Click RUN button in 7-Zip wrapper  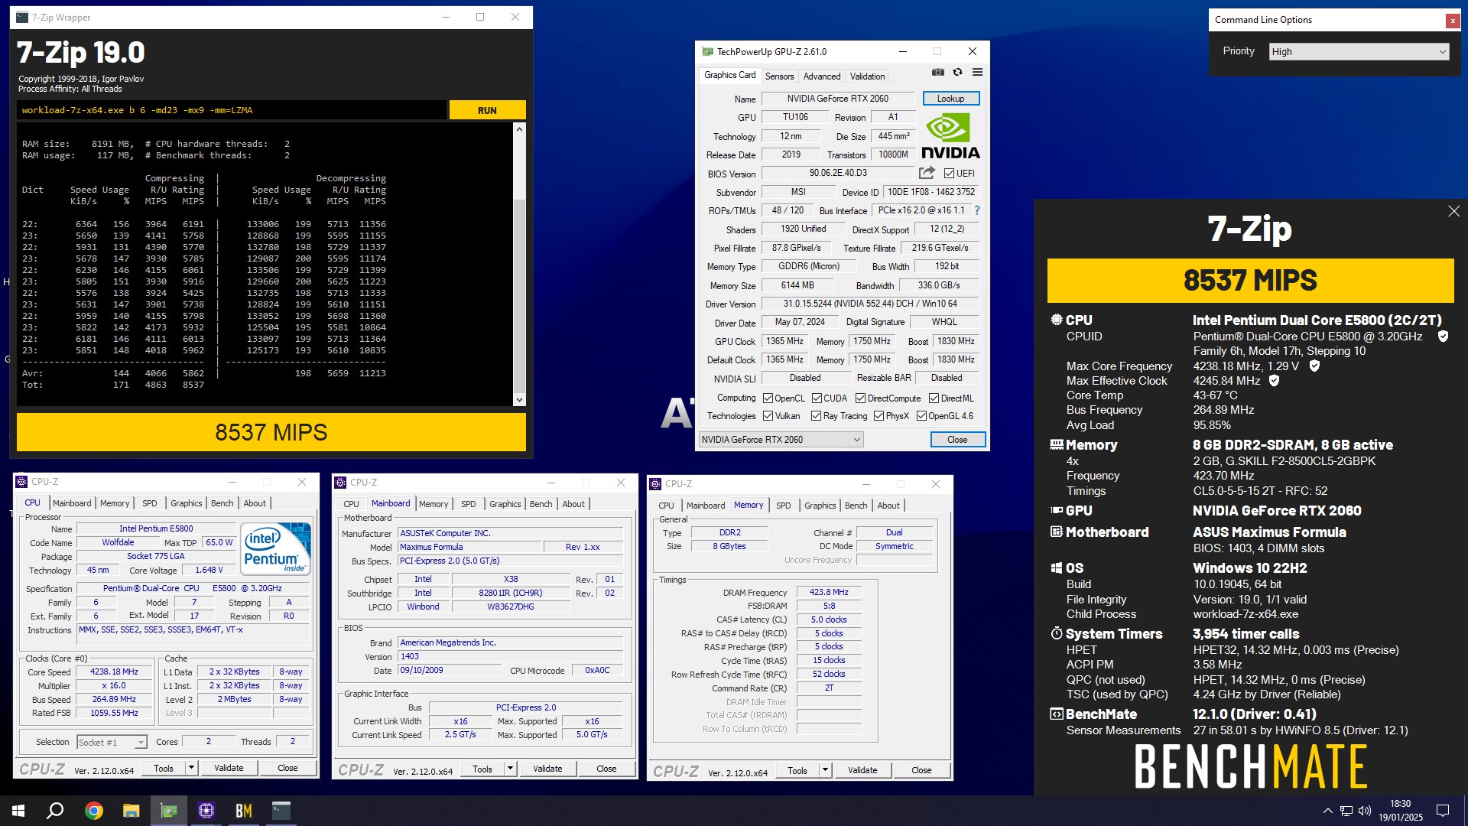[487, 110]
